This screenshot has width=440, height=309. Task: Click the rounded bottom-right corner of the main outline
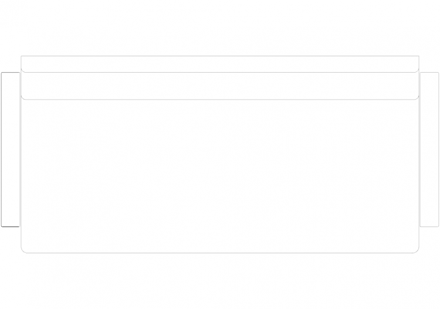[417, 251]
